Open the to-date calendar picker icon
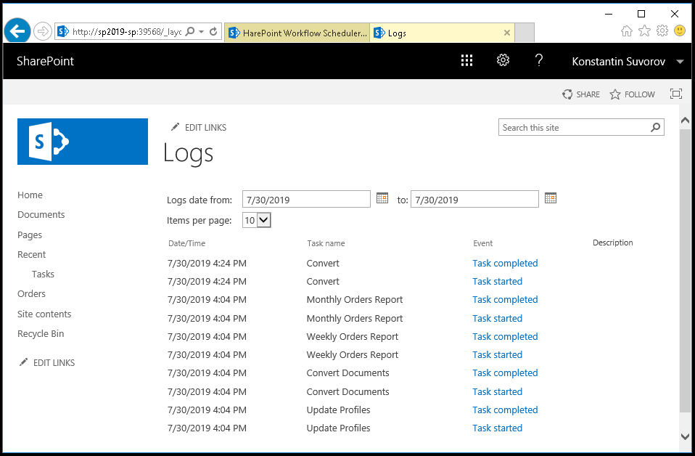 (x=551, y=198)
